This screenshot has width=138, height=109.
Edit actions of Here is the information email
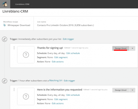[x=58, y=103]
